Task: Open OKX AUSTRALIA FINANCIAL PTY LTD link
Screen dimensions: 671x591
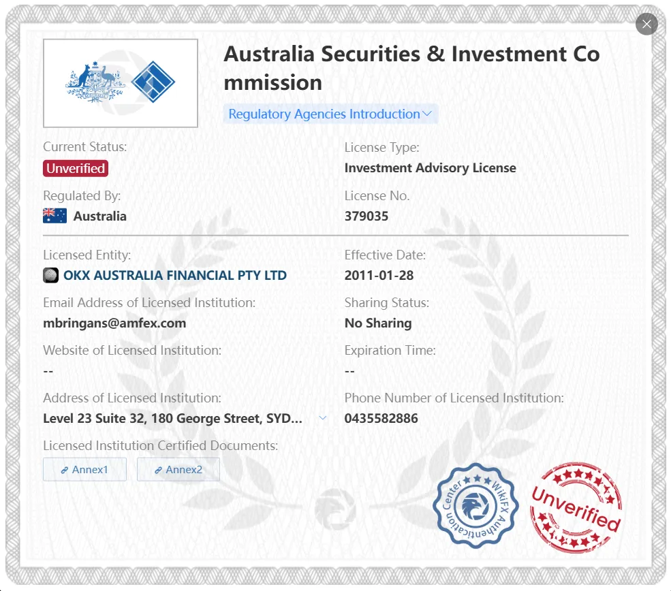Action: (x=174, y=275)
